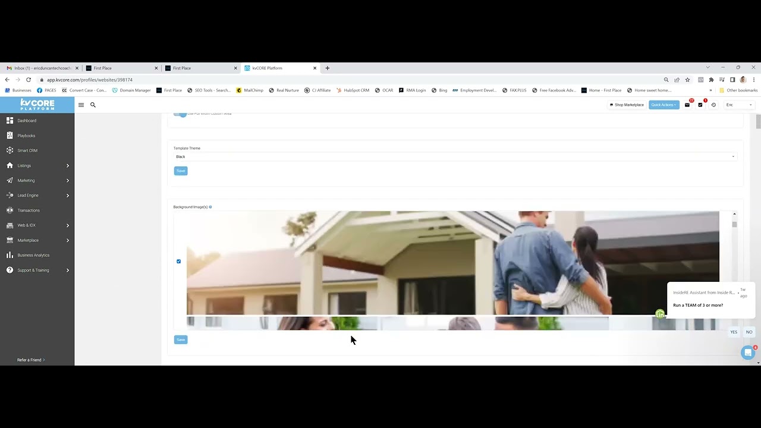This screenshot has width=761, height=428.
Task: Open the history clock icon
Action: click(713, 105)
